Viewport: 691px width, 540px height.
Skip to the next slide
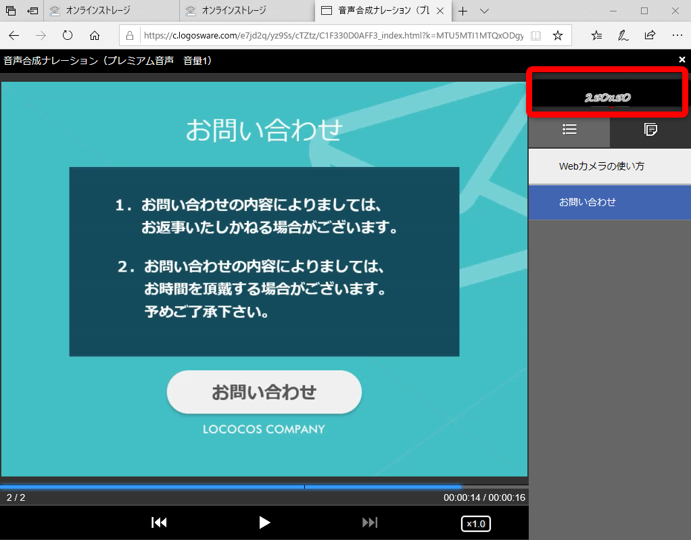click(x=370, y=522)
